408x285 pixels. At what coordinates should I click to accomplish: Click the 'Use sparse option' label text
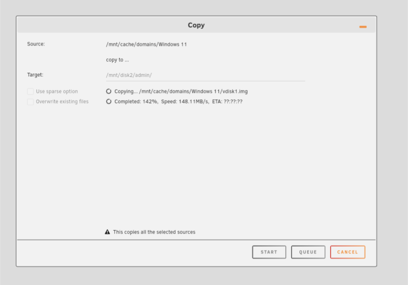(57, 91)
